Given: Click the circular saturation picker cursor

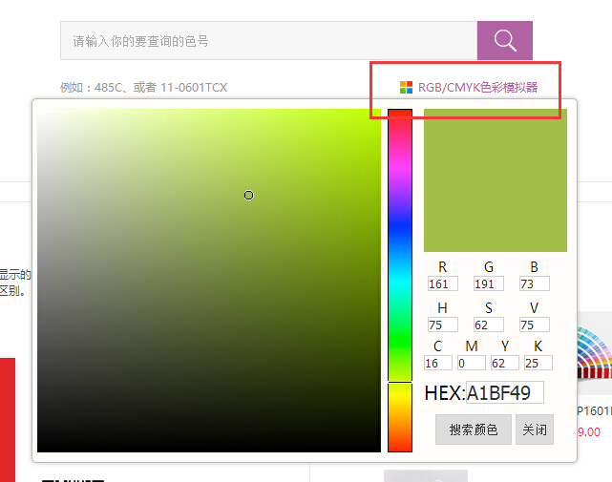Looking at the screenshot, I should click(x=248, y=195).
